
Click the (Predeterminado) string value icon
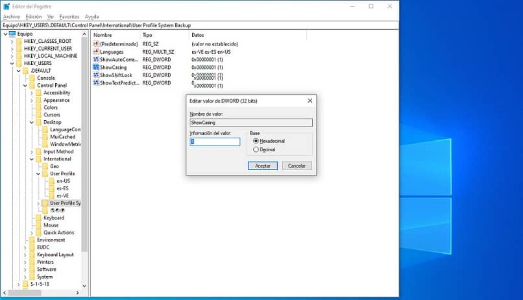tap(96, 44)
